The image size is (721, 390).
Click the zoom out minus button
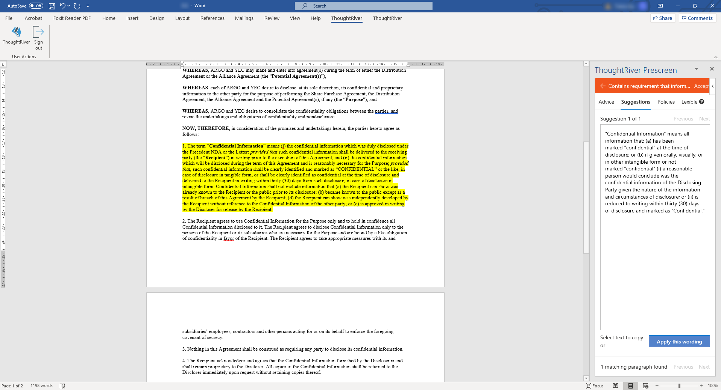click(657, 386)
